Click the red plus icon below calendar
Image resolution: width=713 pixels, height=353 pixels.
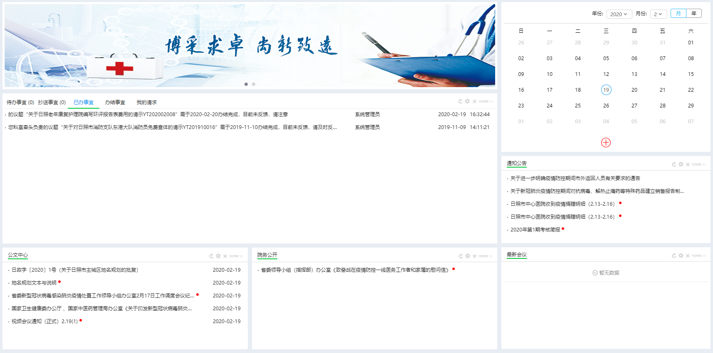click(606, 143)
